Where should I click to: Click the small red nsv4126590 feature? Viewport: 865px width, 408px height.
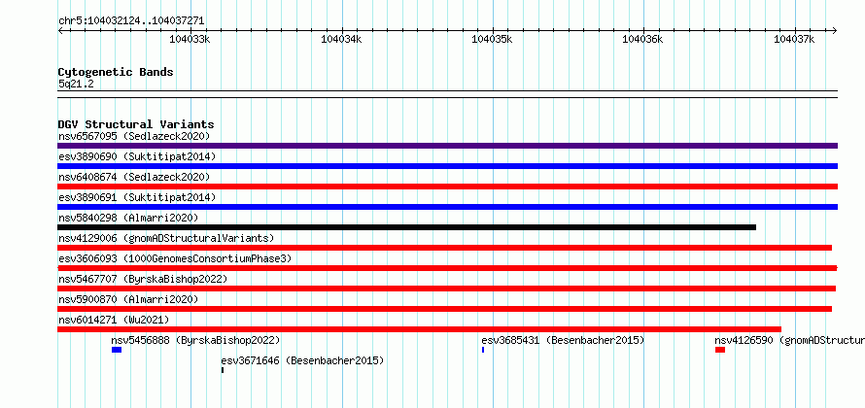[720, 350]
